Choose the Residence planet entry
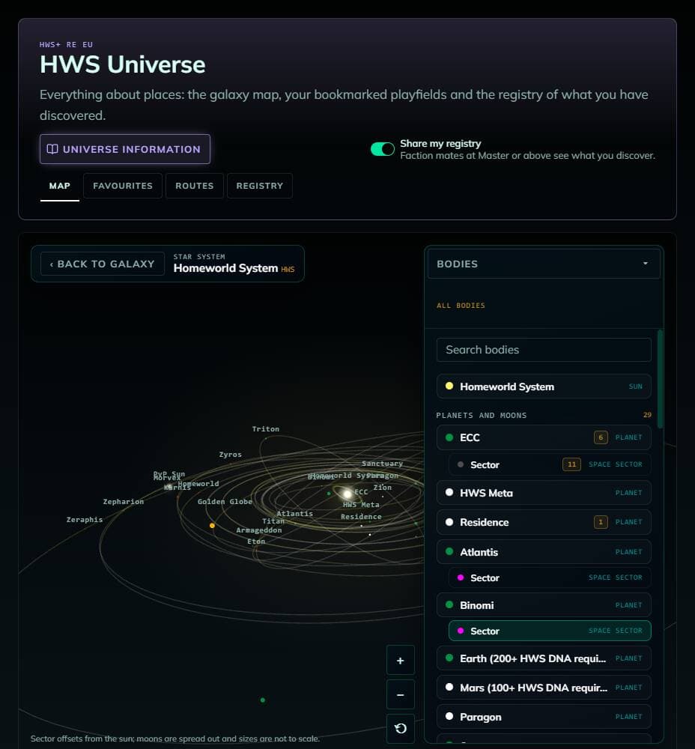Screen dimensions: 695x749 [544, 522]
